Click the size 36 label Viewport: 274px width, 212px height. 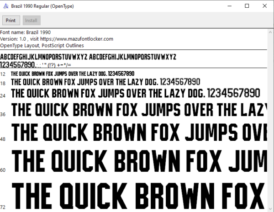tap(3, 114)
